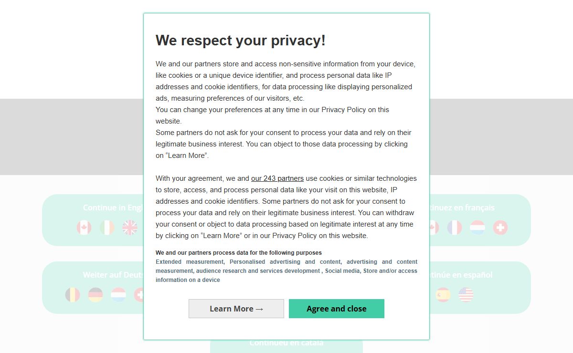Image resolution: width=573 pixels, height=353 pixels.
Task: Click the Weiter auf Deutsch heading
Action: click(113, 275)
